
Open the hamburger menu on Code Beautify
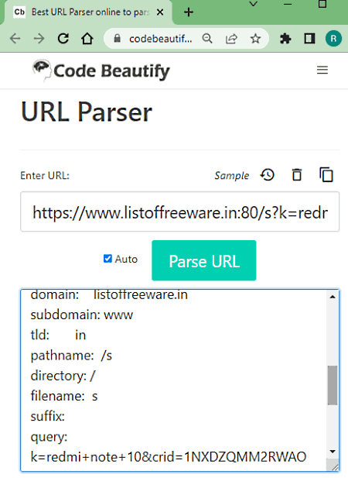322,70
